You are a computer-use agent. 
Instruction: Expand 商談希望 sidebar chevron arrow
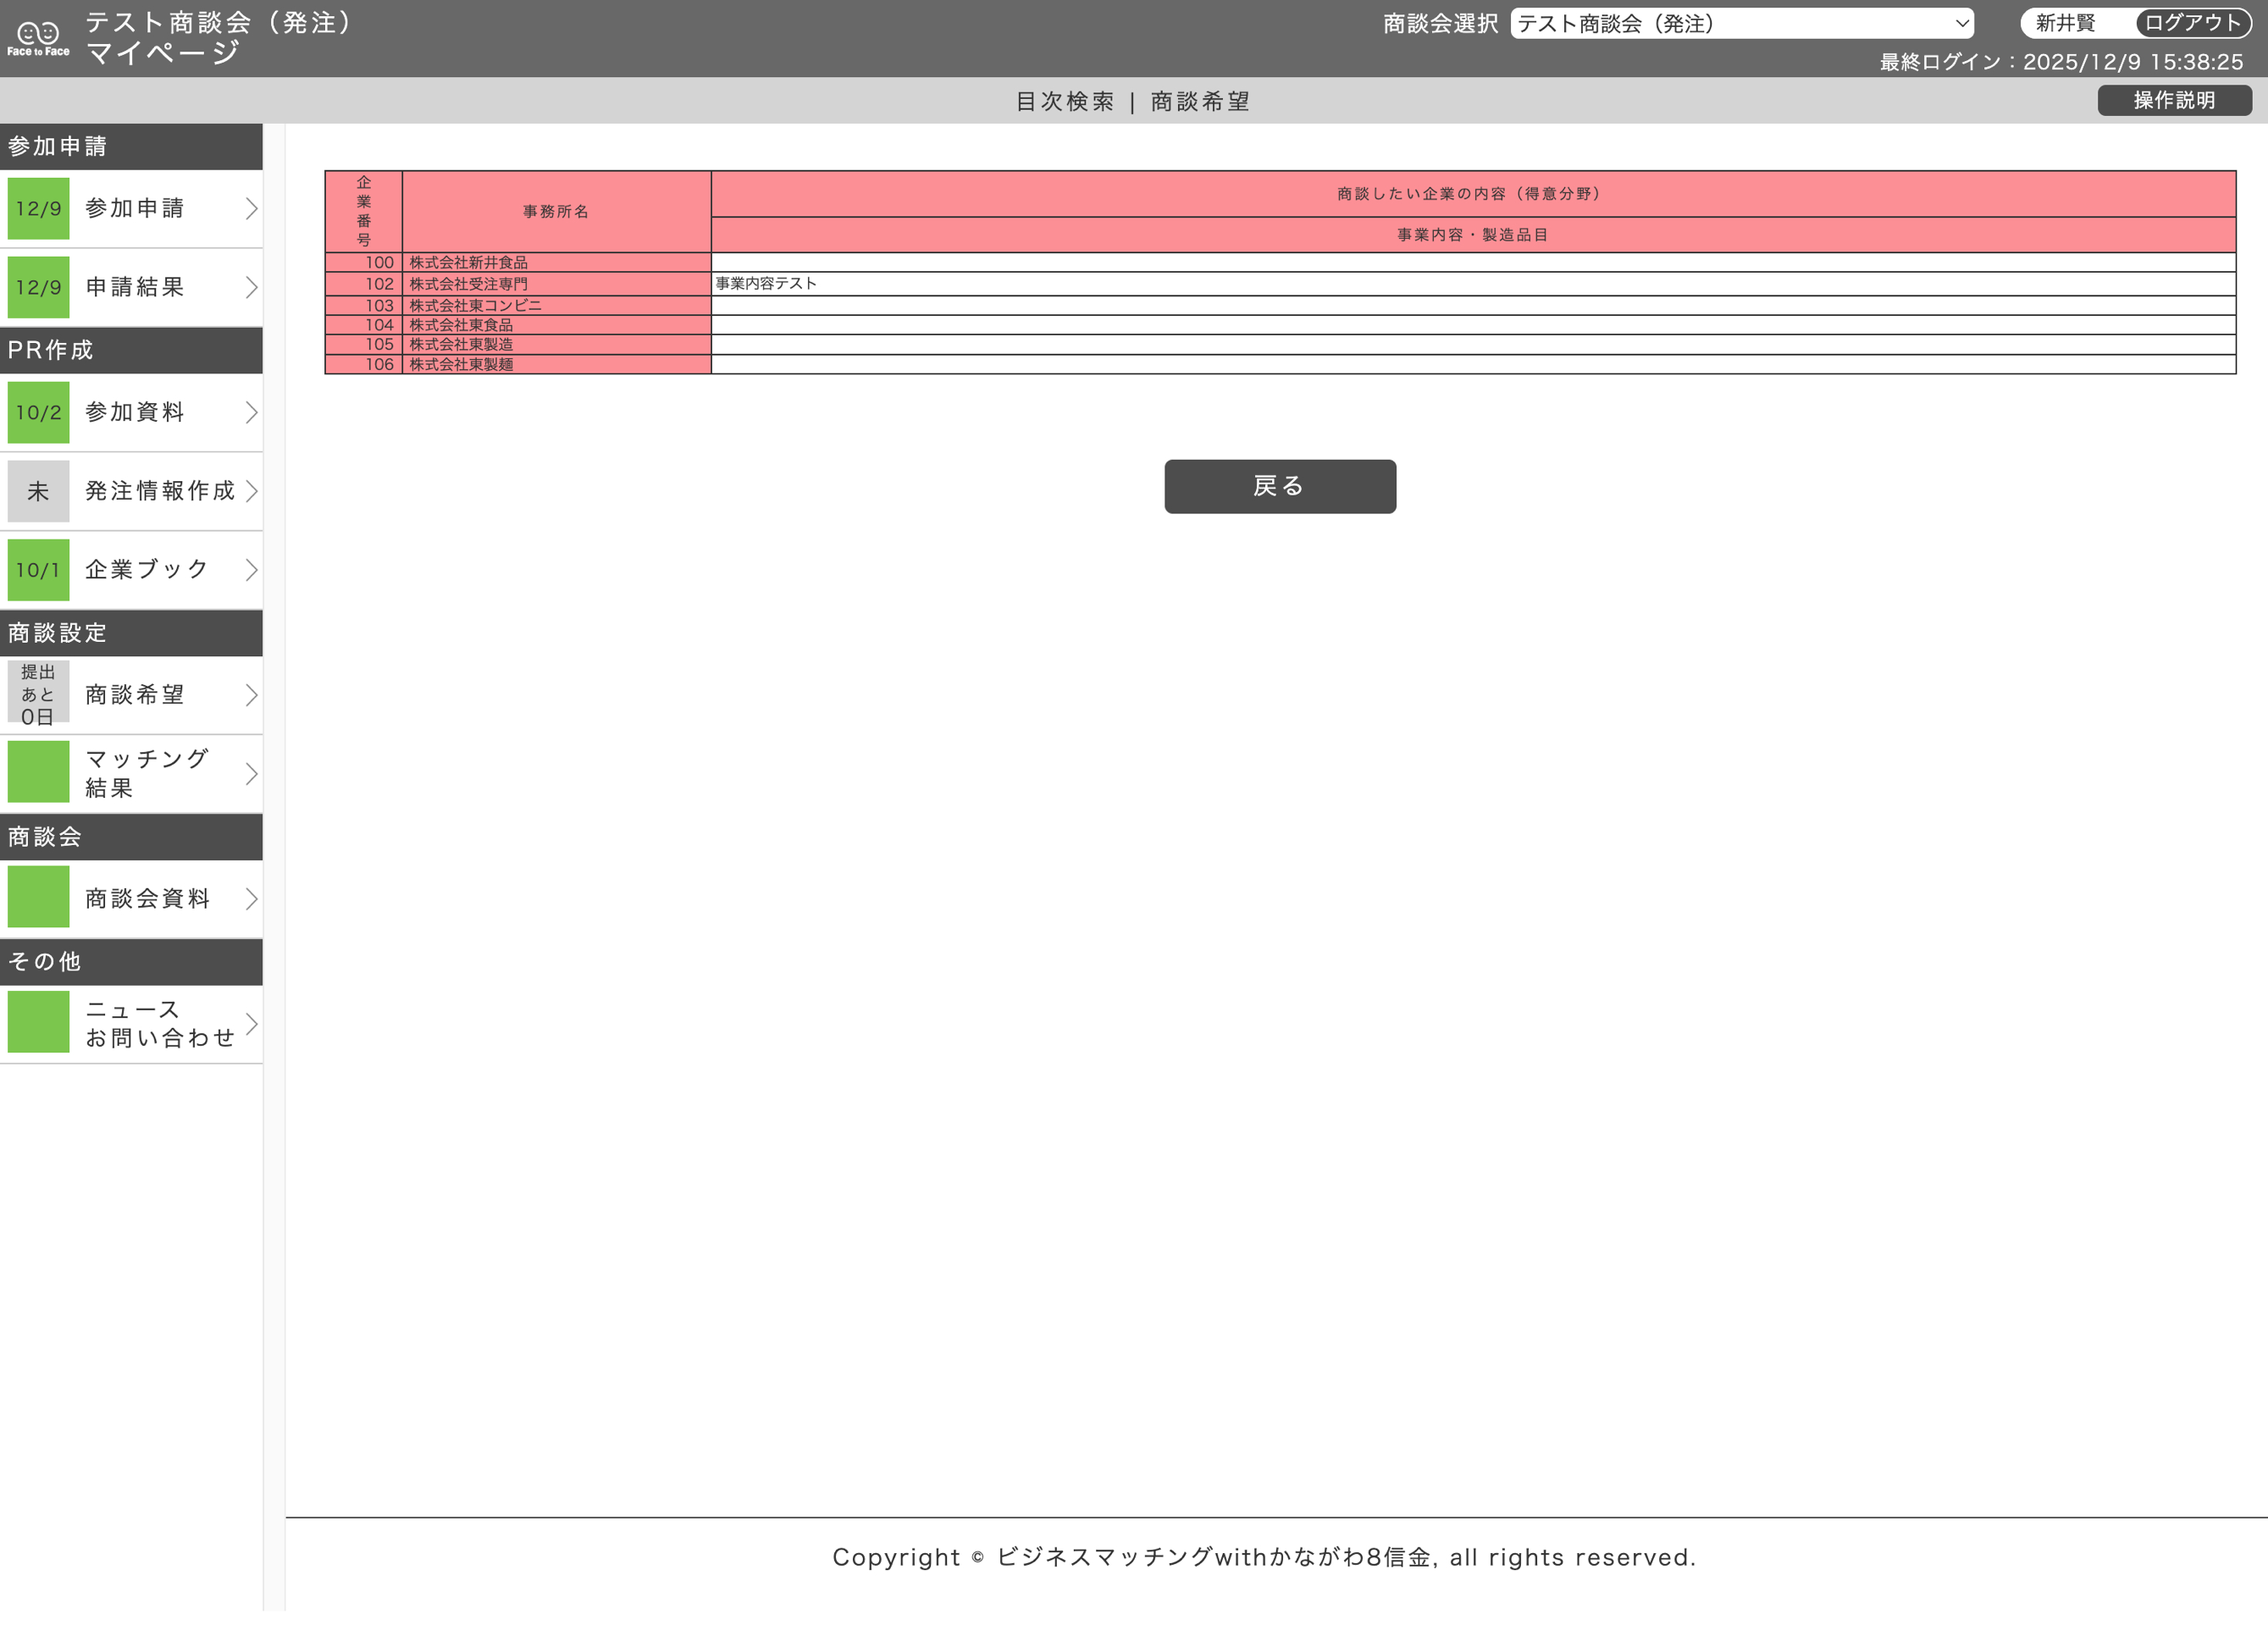[x=251, y=695]
